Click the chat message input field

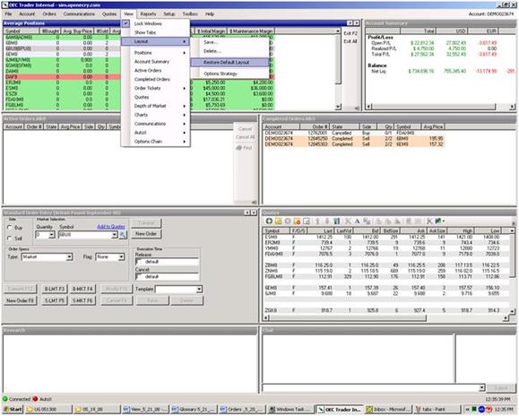[x=371, y=387]
